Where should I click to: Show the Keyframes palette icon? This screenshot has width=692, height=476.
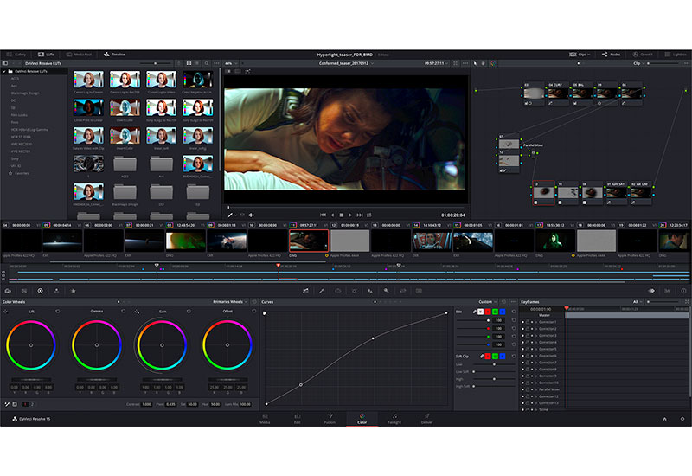pyautogui.click(x=651, y=291)
